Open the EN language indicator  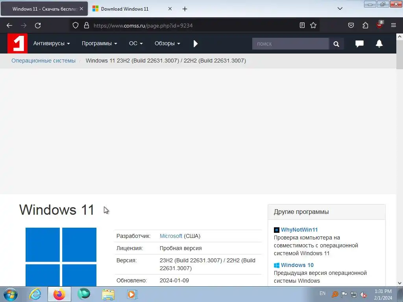point(322,293)
